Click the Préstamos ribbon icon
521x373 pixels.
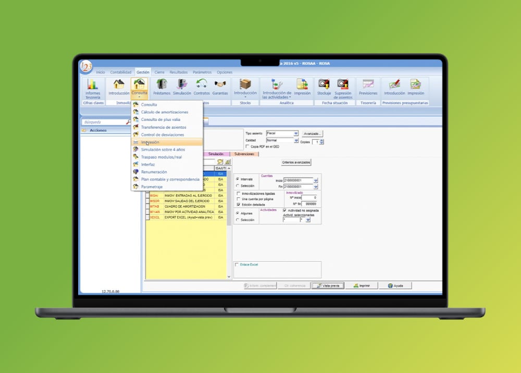pyautogui.click(x=162, y=85)
